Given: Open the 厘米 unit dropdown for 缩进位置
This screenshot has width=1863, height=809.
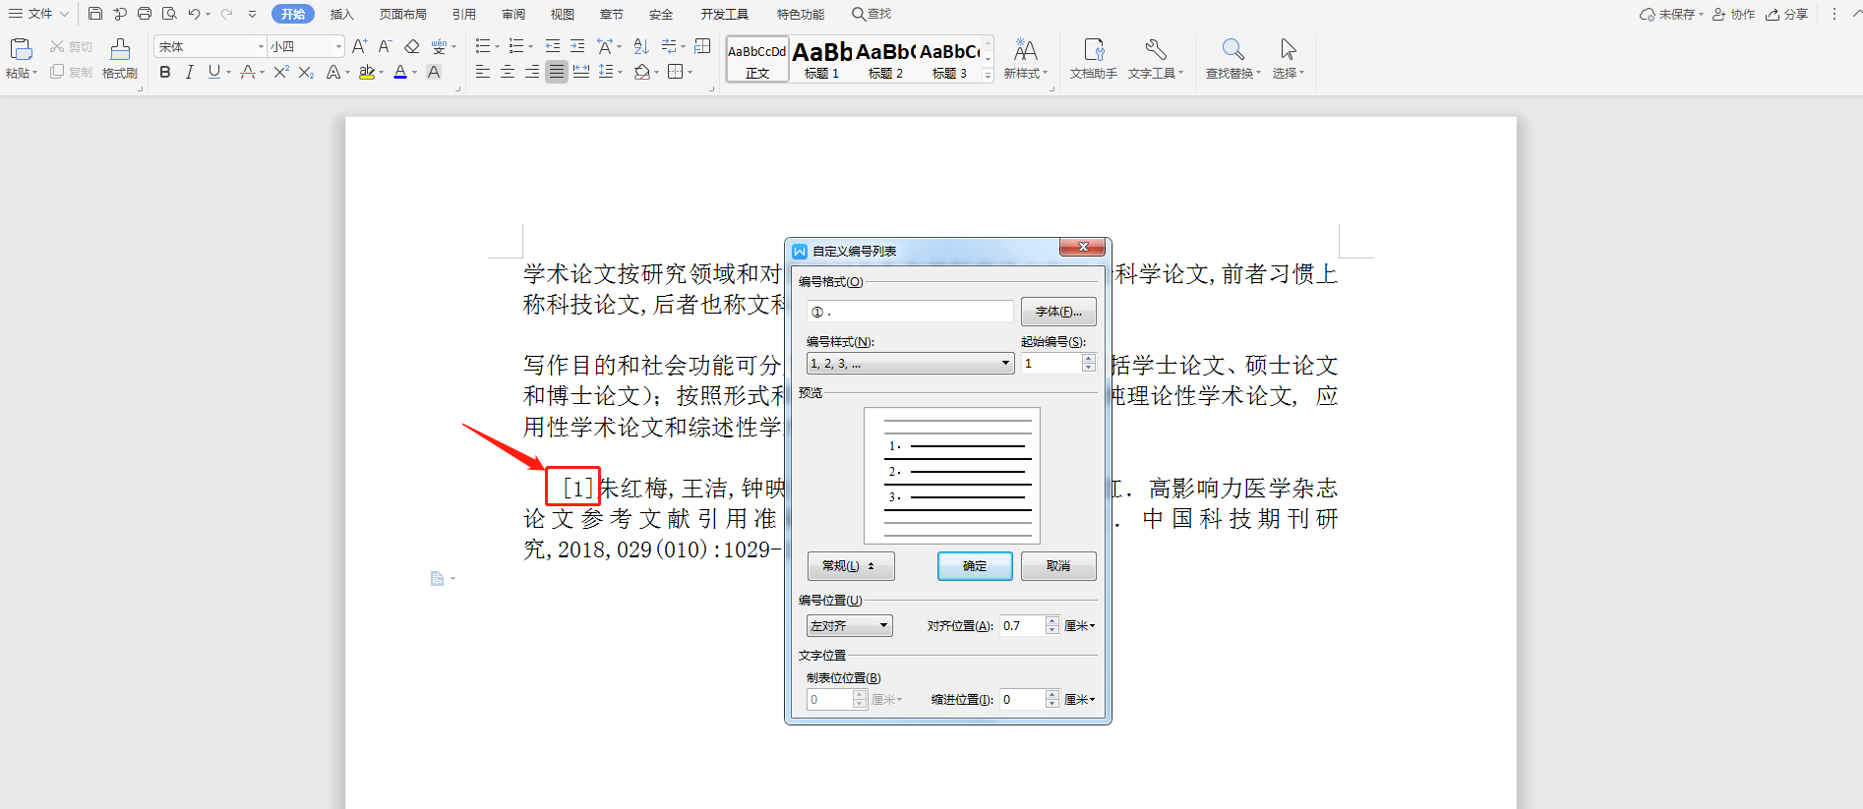Looking at the screenshot, I should point(1079,700).
